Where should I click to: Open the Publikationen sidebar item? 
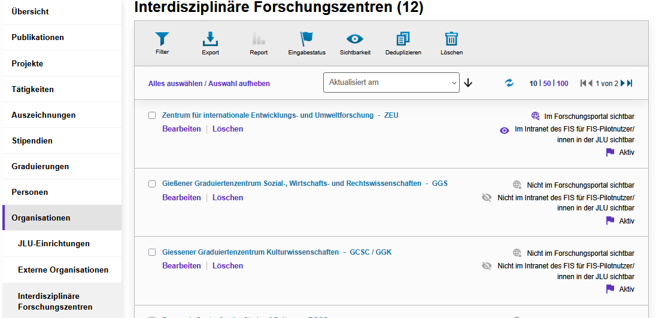tap(62, 38)
